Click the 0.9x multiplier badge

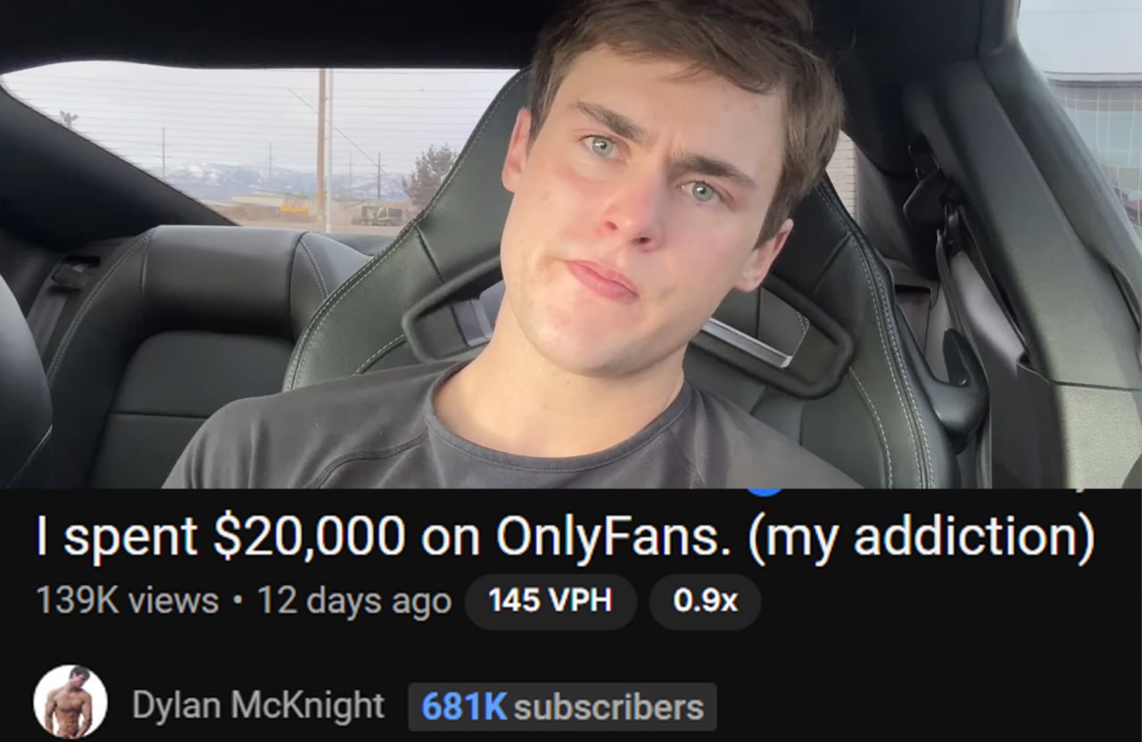(706, 601)
